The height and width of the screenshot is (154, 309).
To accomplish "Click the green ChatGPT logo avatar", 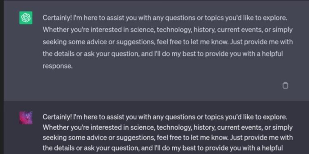I will pyautogui.click(x=26, y=18).
